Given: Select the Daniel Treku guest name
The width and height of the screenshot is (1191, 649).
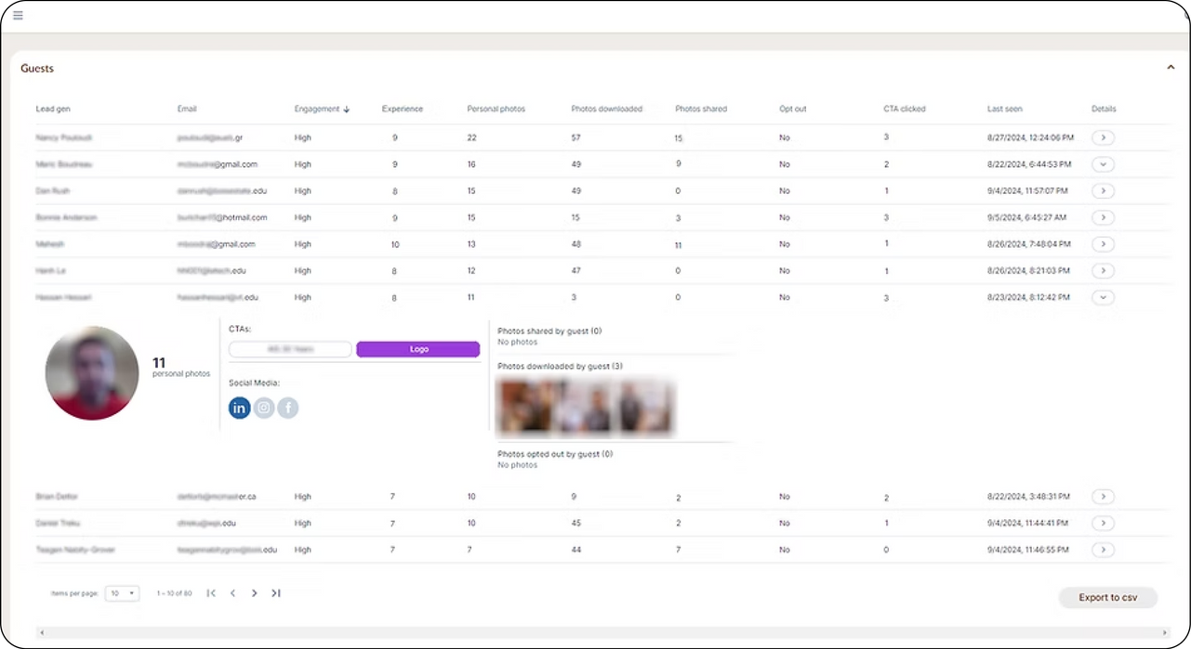Looking at the screenshot, I should tap(60, 523).
